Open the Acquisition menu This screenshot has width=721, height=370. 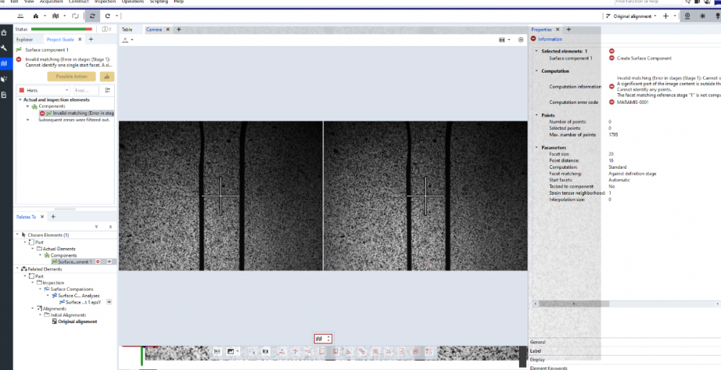click(51, 2)
